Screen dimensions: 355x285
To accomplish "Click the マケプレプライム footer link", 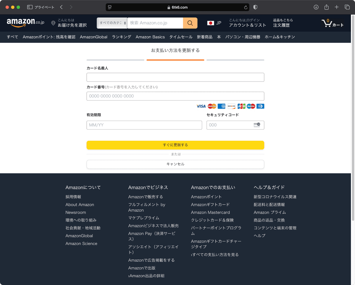I will click(x=144, y=218).
